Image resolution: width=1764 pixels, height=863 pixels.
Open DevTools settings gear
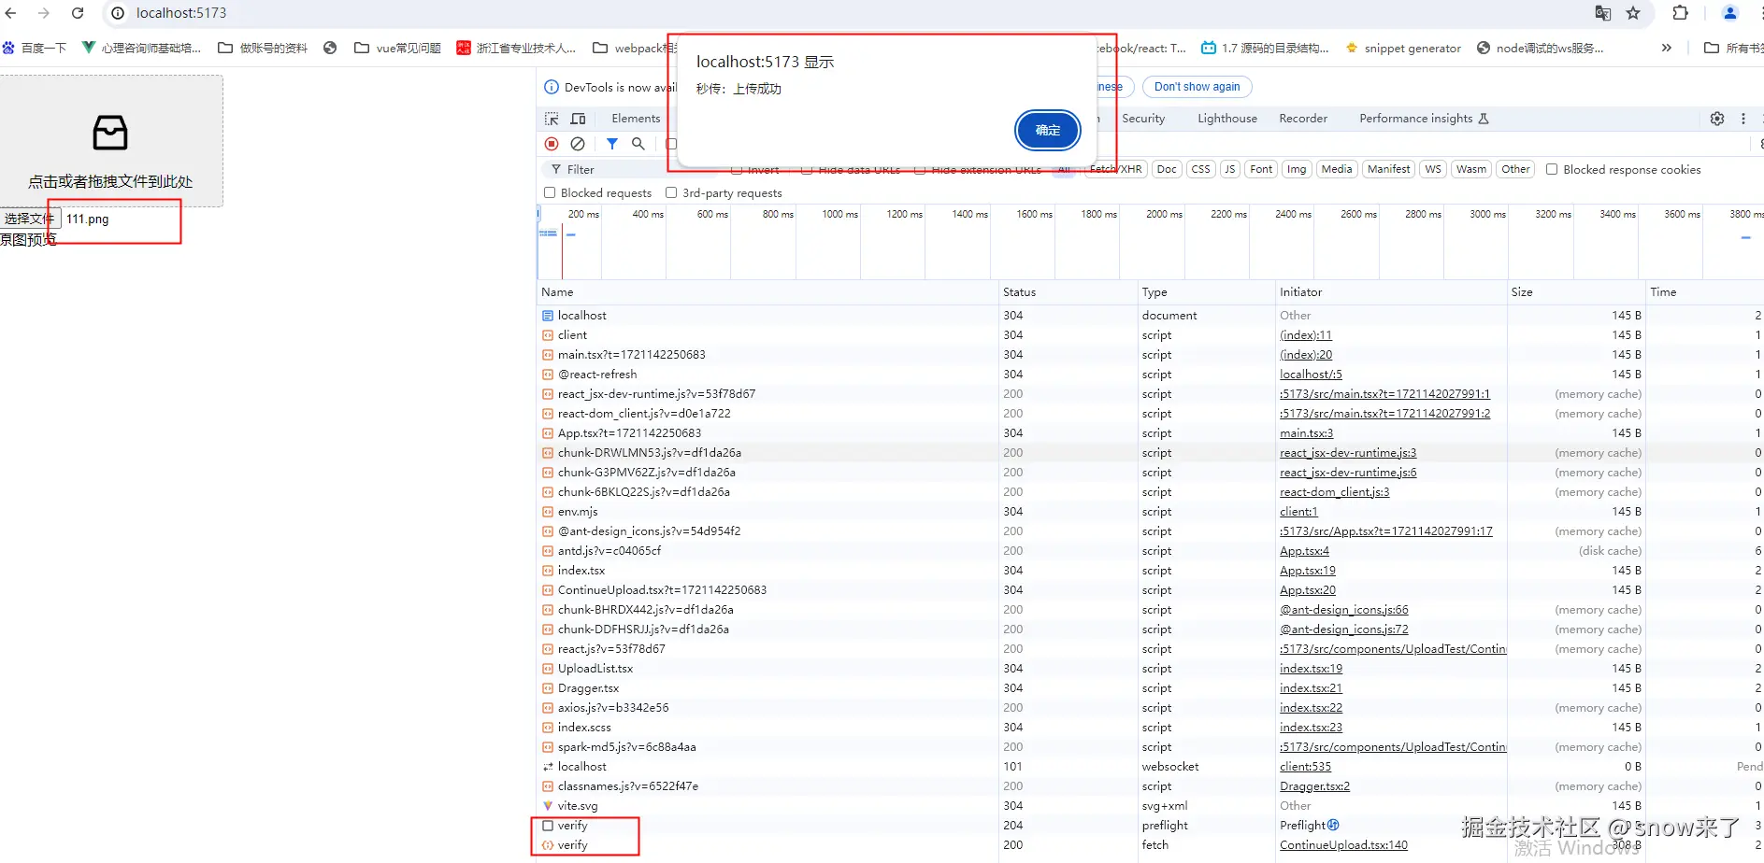point(1717,119)
